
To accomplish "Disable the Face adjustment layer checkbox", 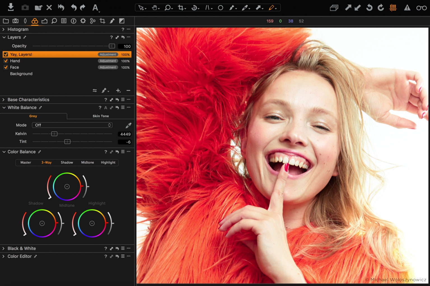I will [x=6, y=67].
